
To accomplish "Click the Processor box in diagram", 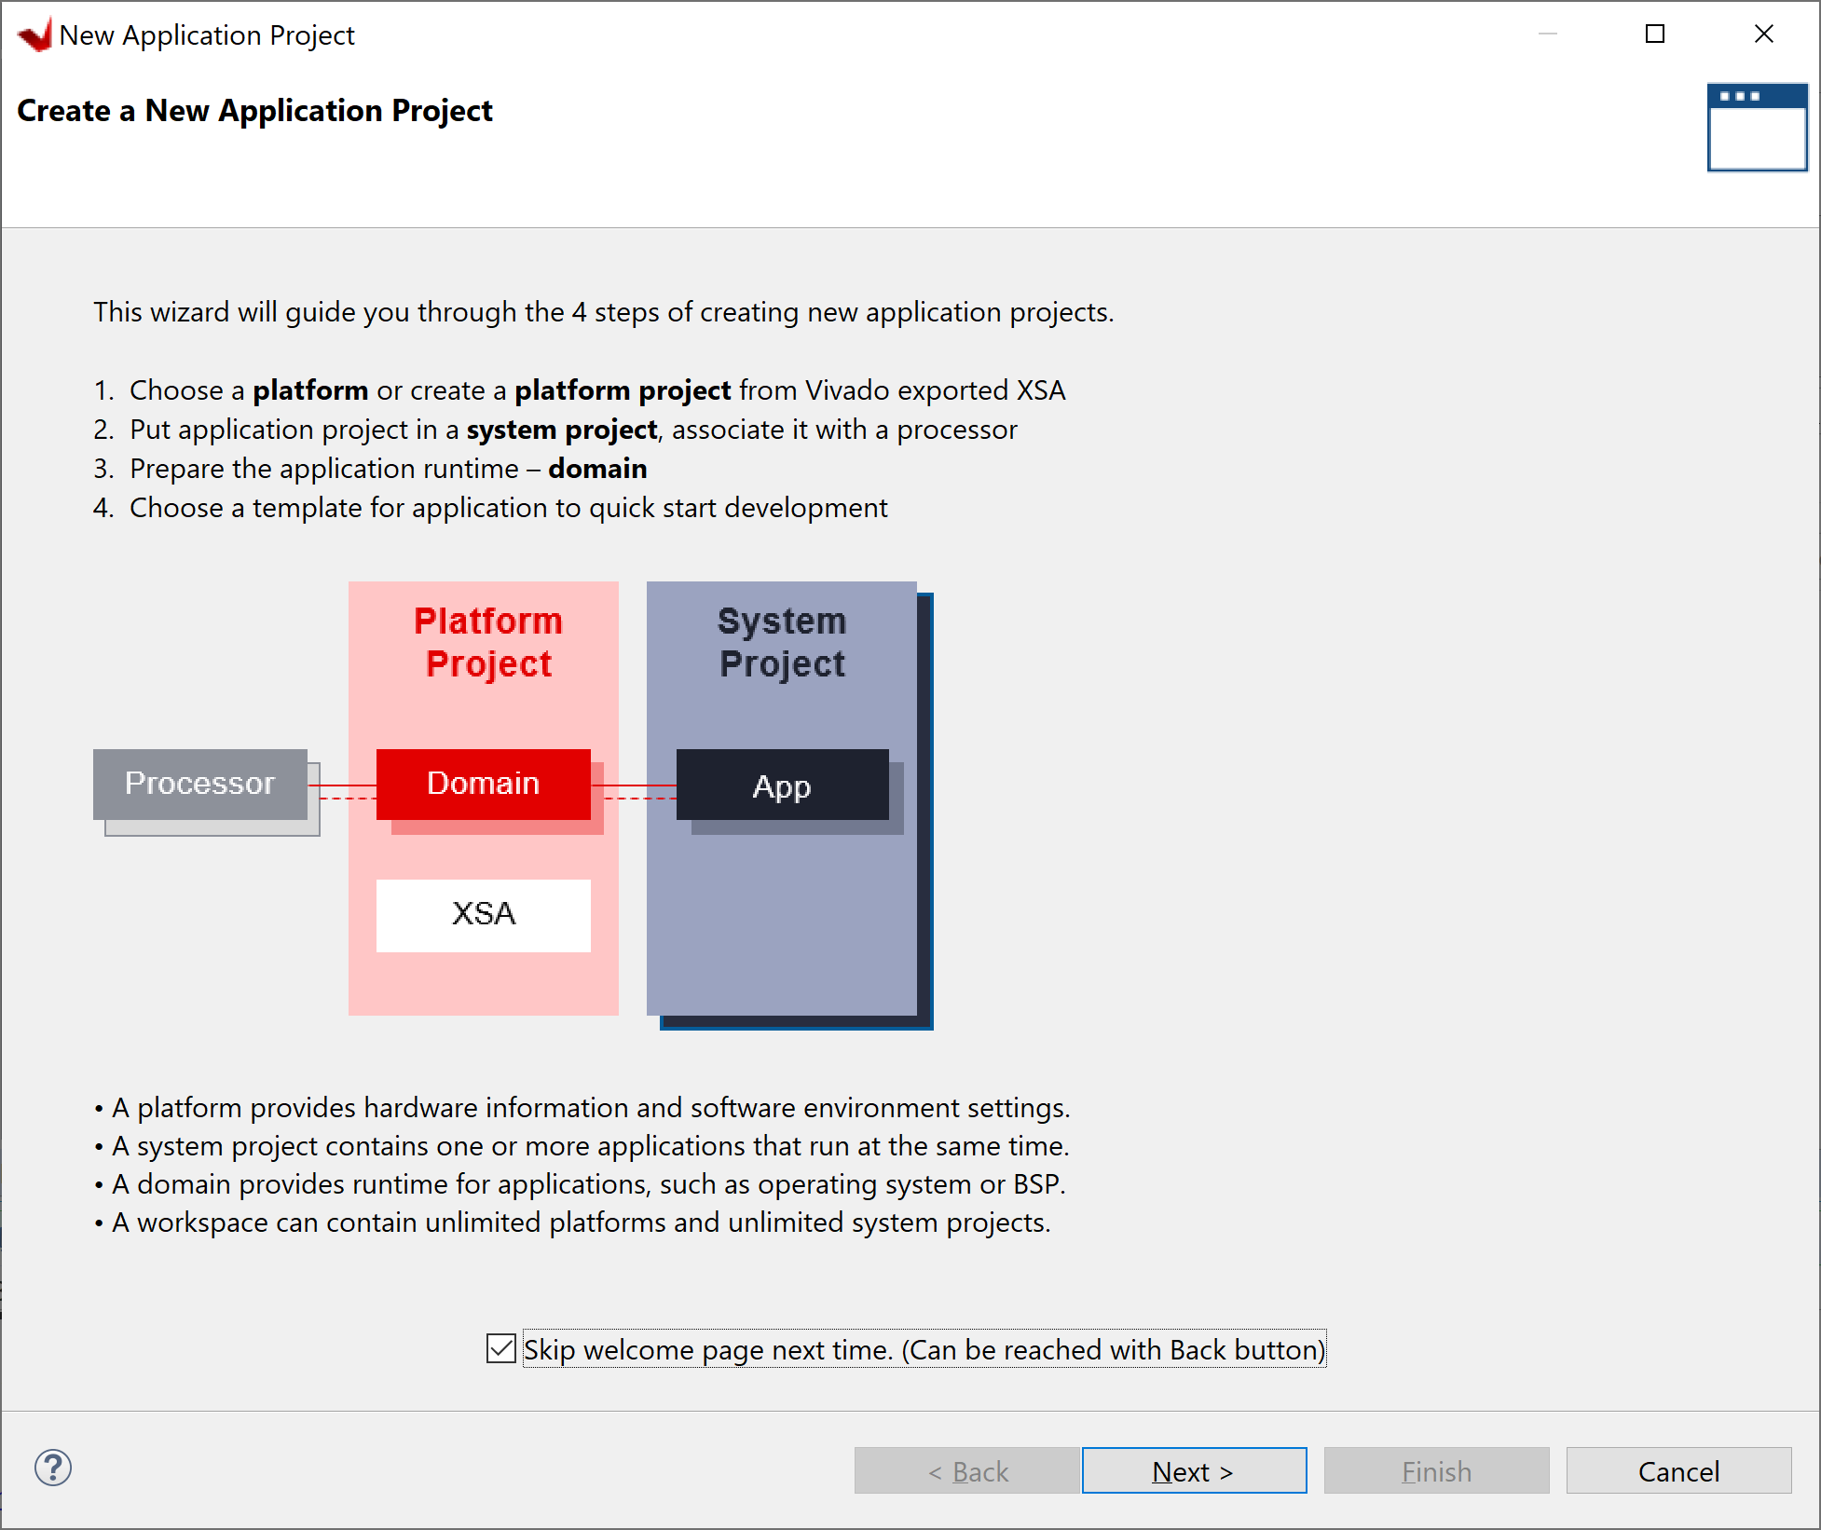I will click(200, 784).
